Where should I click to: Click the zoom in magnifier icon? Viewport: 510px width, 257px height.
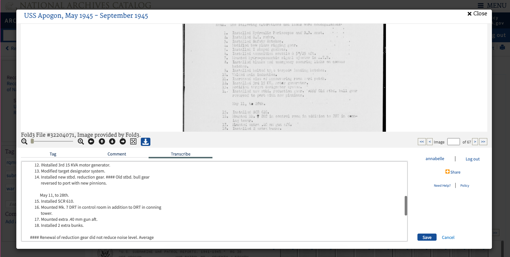coord(81,142)
